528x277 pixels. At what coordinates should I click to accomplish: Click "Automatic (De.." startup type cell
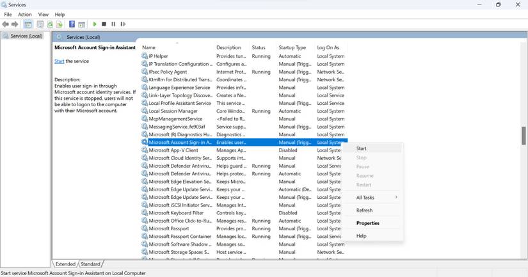tap(295, 189)
